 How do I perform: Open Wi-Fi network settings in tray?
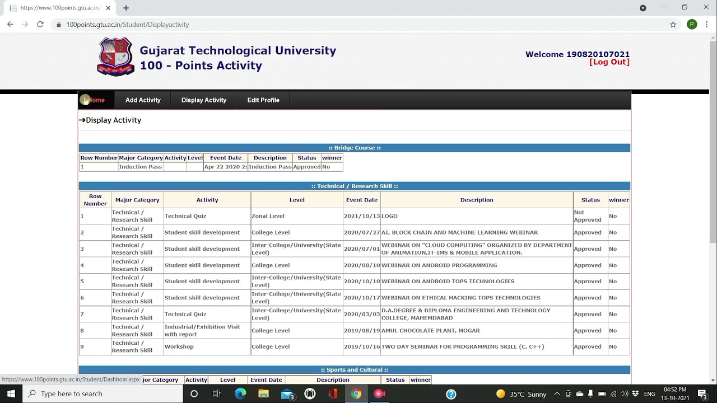coord(613,394)
